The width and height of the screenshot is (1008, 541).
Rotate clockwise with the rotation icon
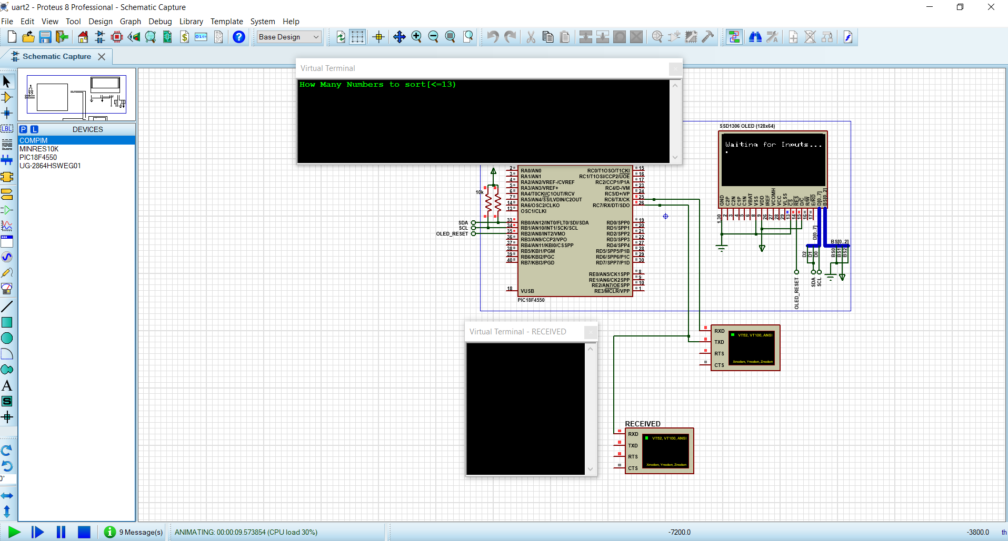[x=7, y=451]
